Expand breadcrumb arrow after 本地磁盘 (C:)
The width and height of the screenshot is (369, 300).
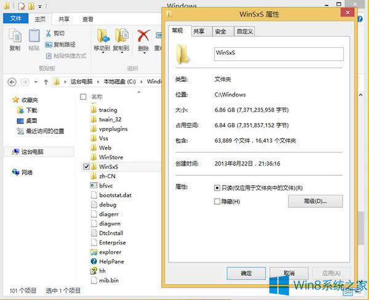tap(141, 82)
